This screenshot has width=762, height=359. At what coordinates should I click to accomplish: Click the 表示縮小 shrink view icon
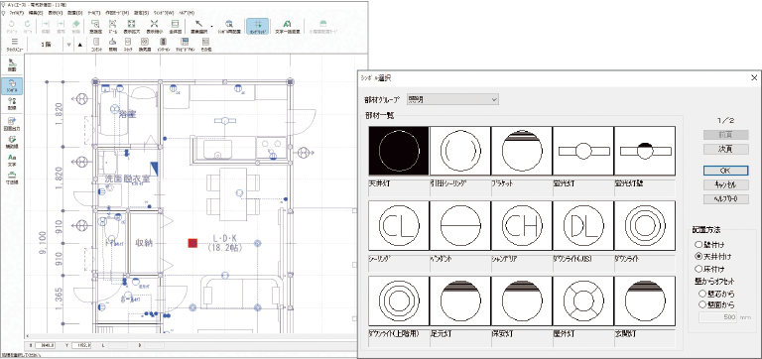[x=154, y=24]
